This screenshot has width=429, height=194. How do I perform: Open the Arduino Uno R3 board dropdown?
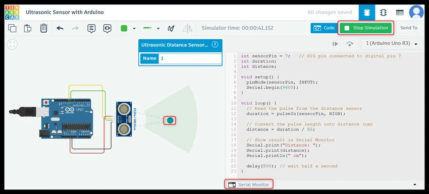[x=392, y=44]
